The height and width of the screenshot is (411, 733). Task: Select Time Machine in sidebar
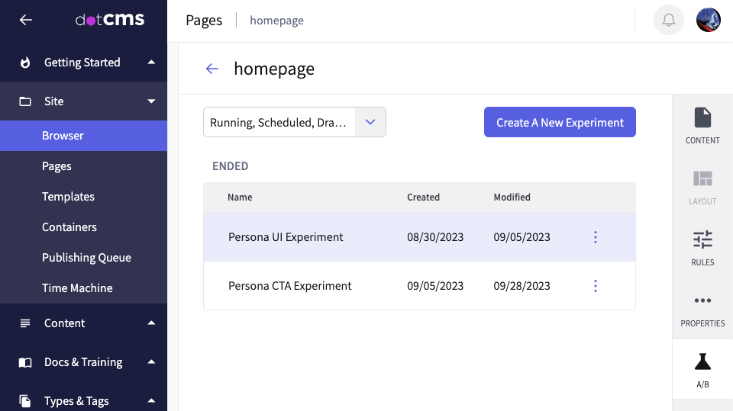pos(77,288)
